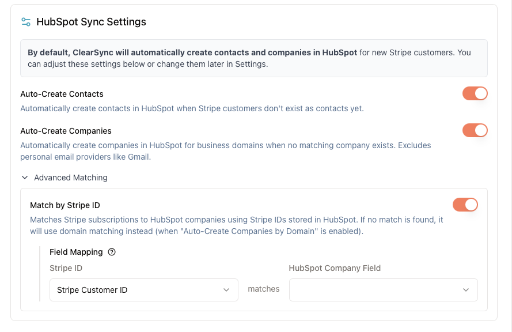
Task: Turn off the Auto-Create Companies switch
Action: coord(475,130)
